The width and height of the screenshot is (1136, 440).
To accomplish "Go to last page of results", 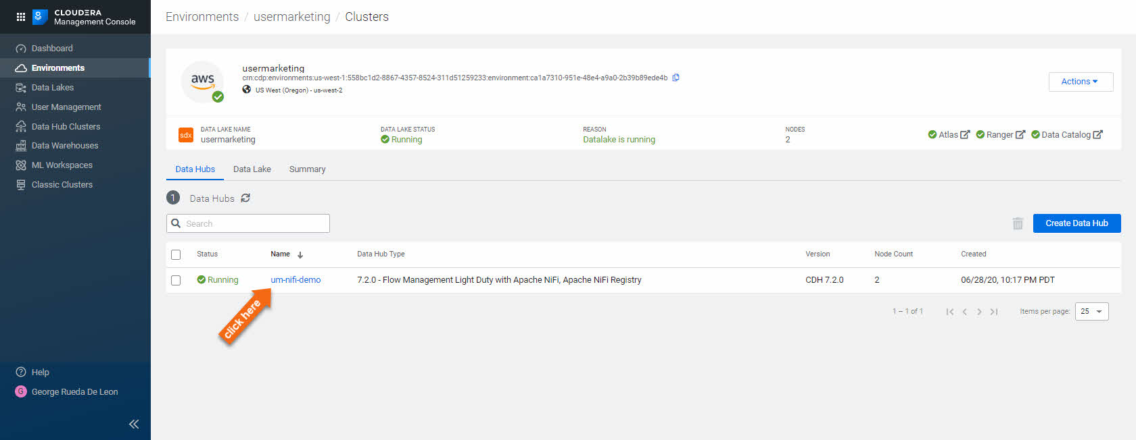I will [x=994, y=312].
